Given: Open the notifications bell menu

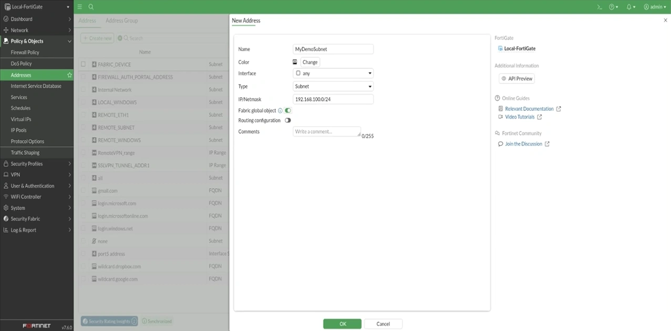Looking at the screenshot, I should [631, 7].
